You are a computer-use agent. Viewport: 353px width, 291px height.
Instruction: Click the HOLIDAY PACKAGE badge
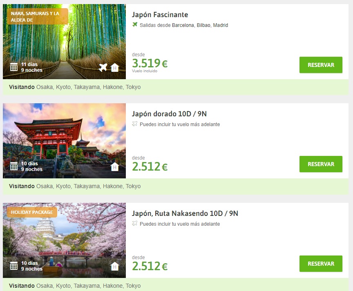32,212
